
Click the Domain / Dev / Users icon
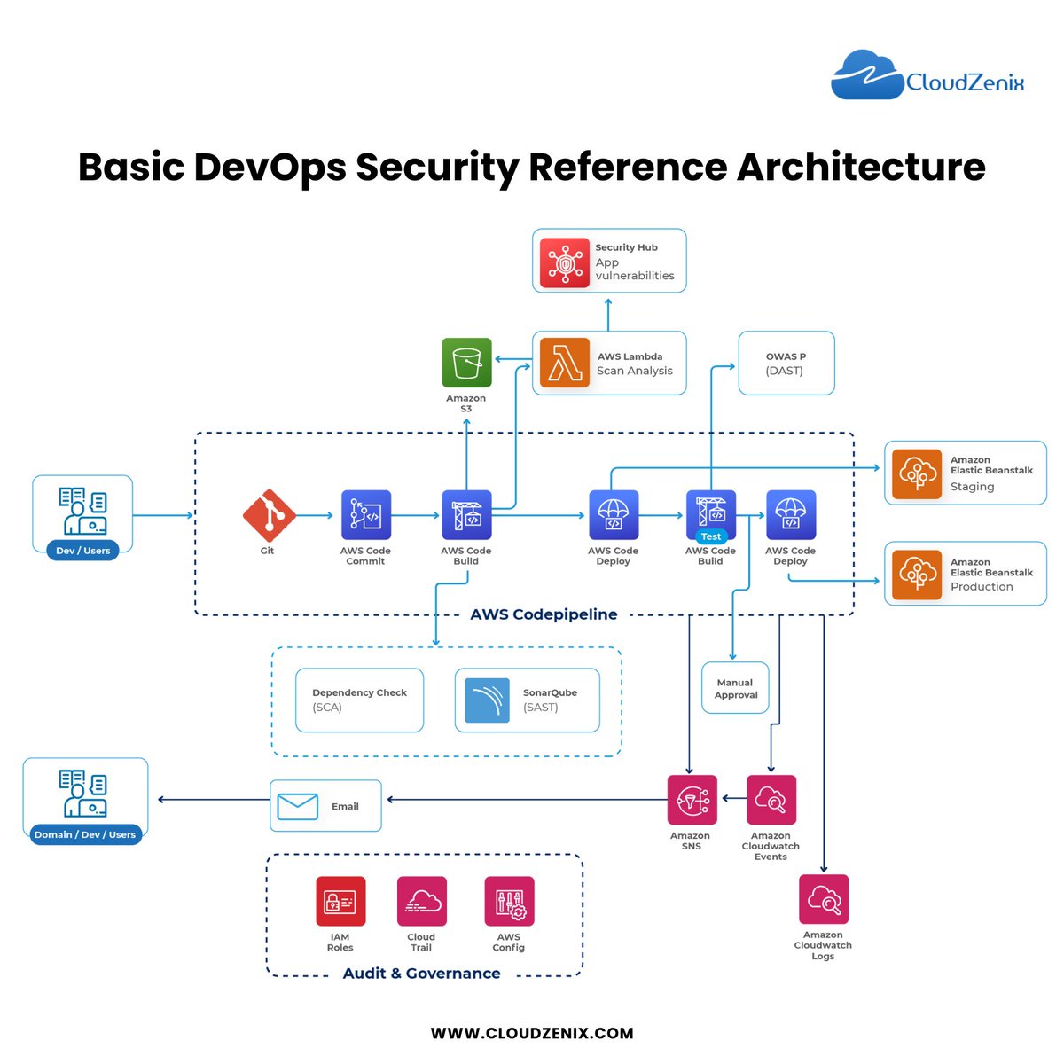point(82,793)
